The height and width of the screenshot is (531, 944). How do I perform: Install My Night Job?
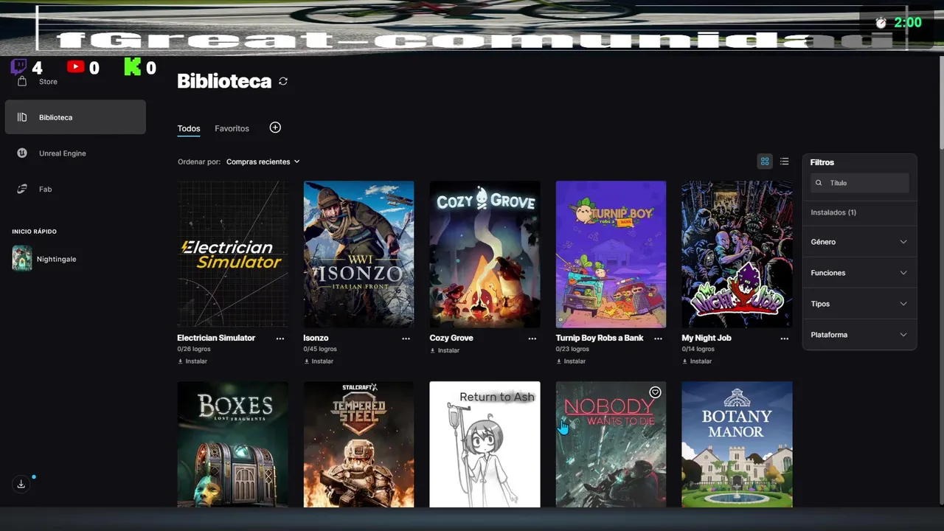pos(697,361)
